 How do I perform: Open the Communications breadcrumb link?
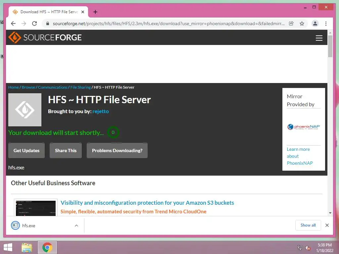pyautogui.click(x=53, y=87)
